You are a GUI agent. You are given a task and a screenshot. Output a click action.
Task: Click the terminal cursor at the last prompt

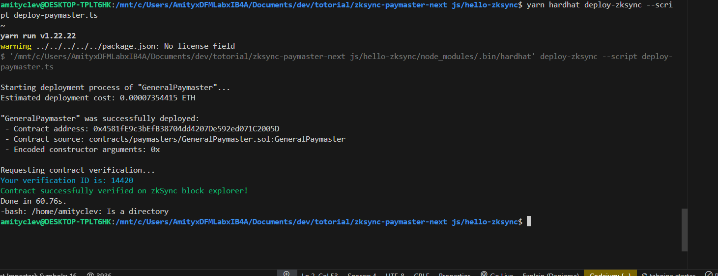529,222
